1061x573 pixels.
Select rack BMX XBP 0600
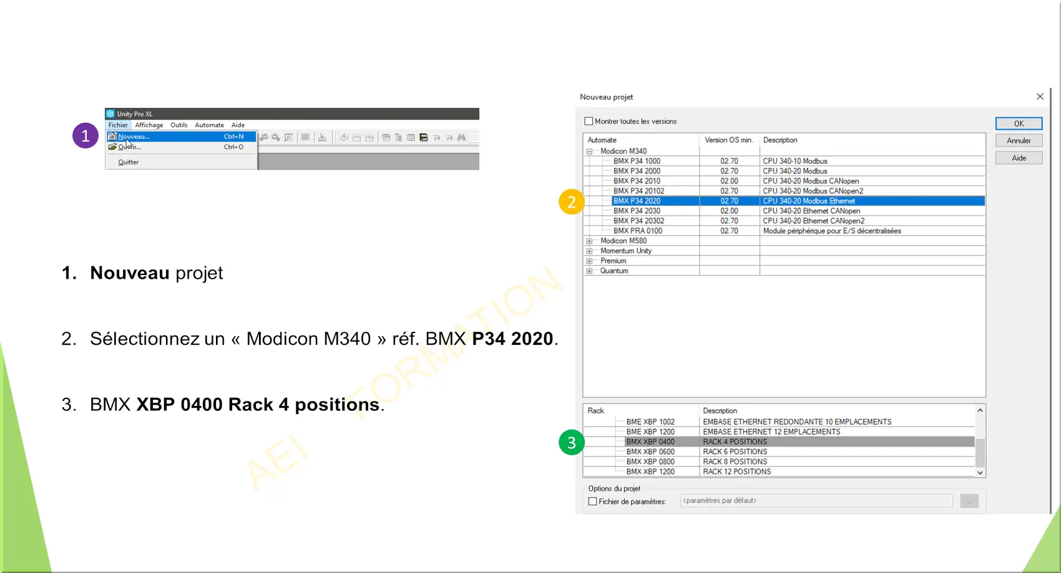coord(650,452)
